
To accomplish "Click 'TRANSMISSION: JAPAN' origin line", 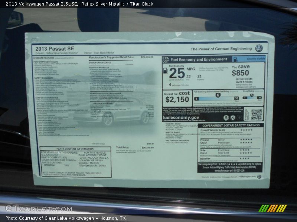I will pyautogui.click(x=92, y=165).
